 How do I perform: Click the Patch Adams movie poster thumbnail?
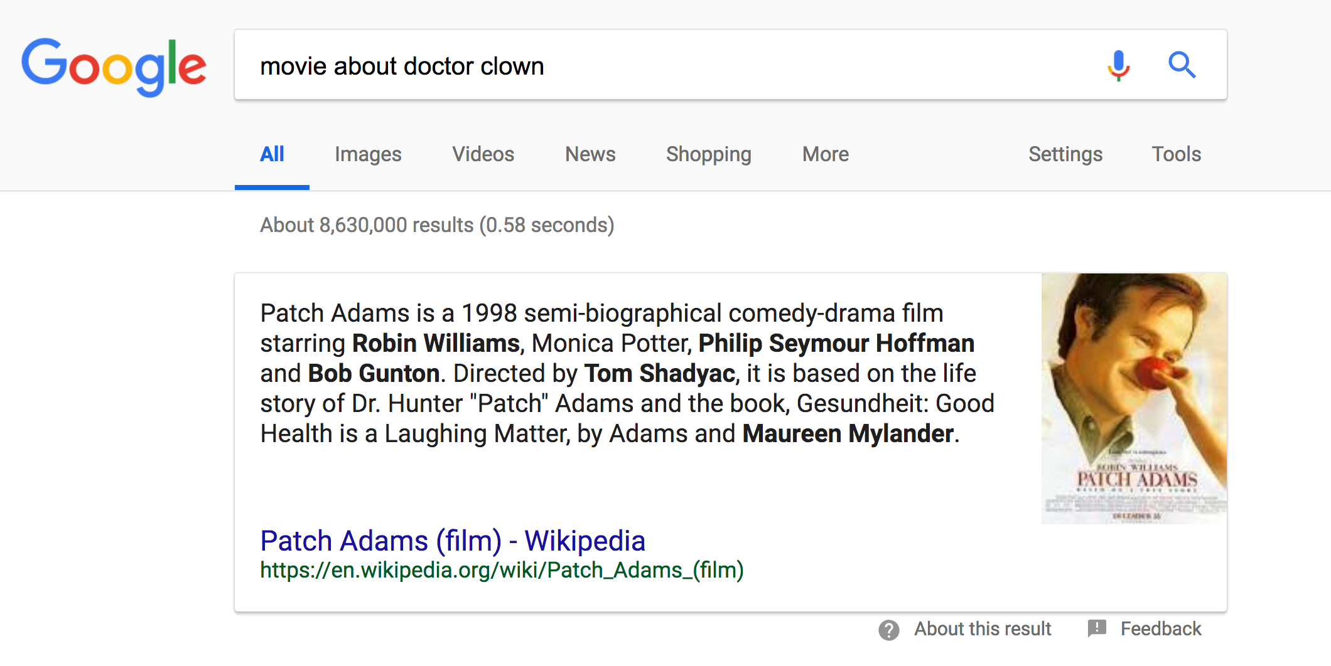point(1134,398)
